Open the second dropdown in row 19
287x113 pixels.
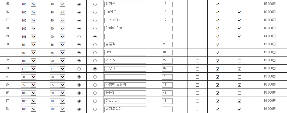pyautogui.click(x=58, y=37)
